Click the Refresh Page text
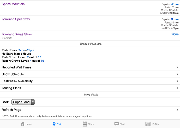Image resolution: width=180 pixels, height=128 pixels. coord(11,110)
